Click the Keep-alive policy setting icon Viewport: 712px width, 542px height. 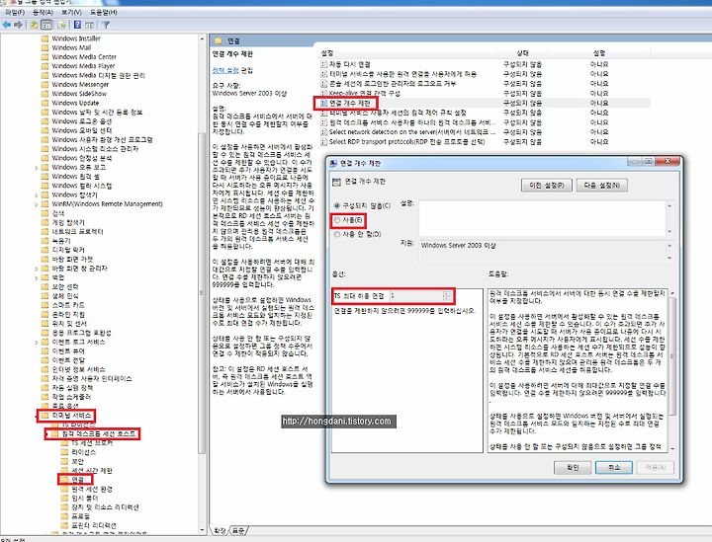point(323,94)
